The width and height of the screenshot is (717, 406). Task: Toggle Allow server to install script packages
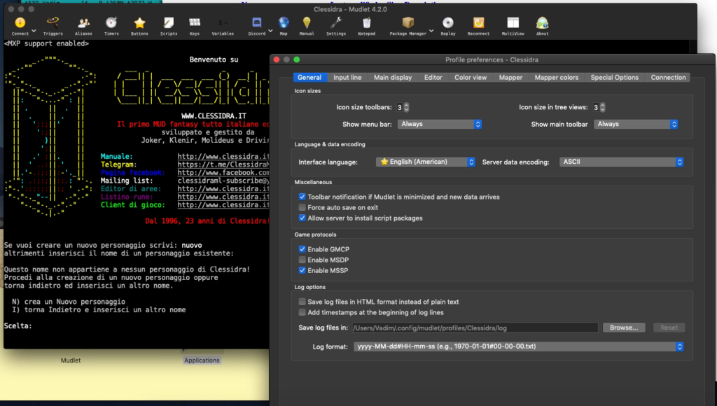pos(302,218)
